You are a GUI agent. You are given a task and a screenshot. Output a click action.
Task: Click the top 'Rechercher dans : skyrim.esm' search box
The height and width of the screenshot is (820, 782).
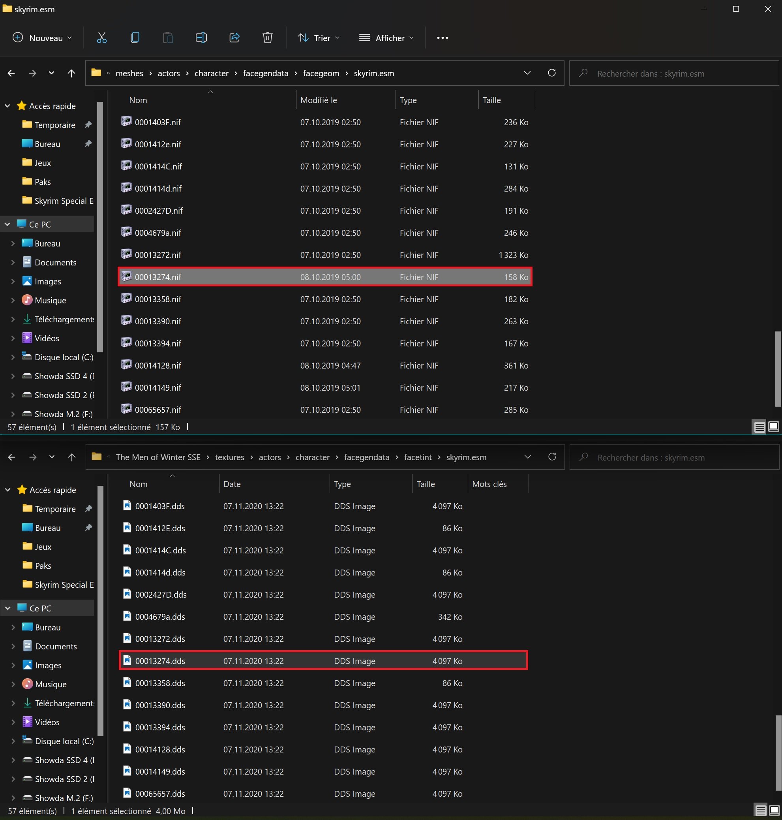tap(673, 73)
